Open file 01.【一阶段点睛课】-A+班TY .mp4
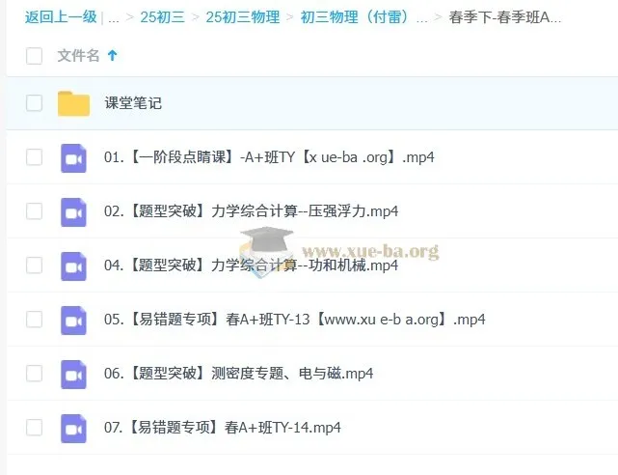 click(269, 157)
